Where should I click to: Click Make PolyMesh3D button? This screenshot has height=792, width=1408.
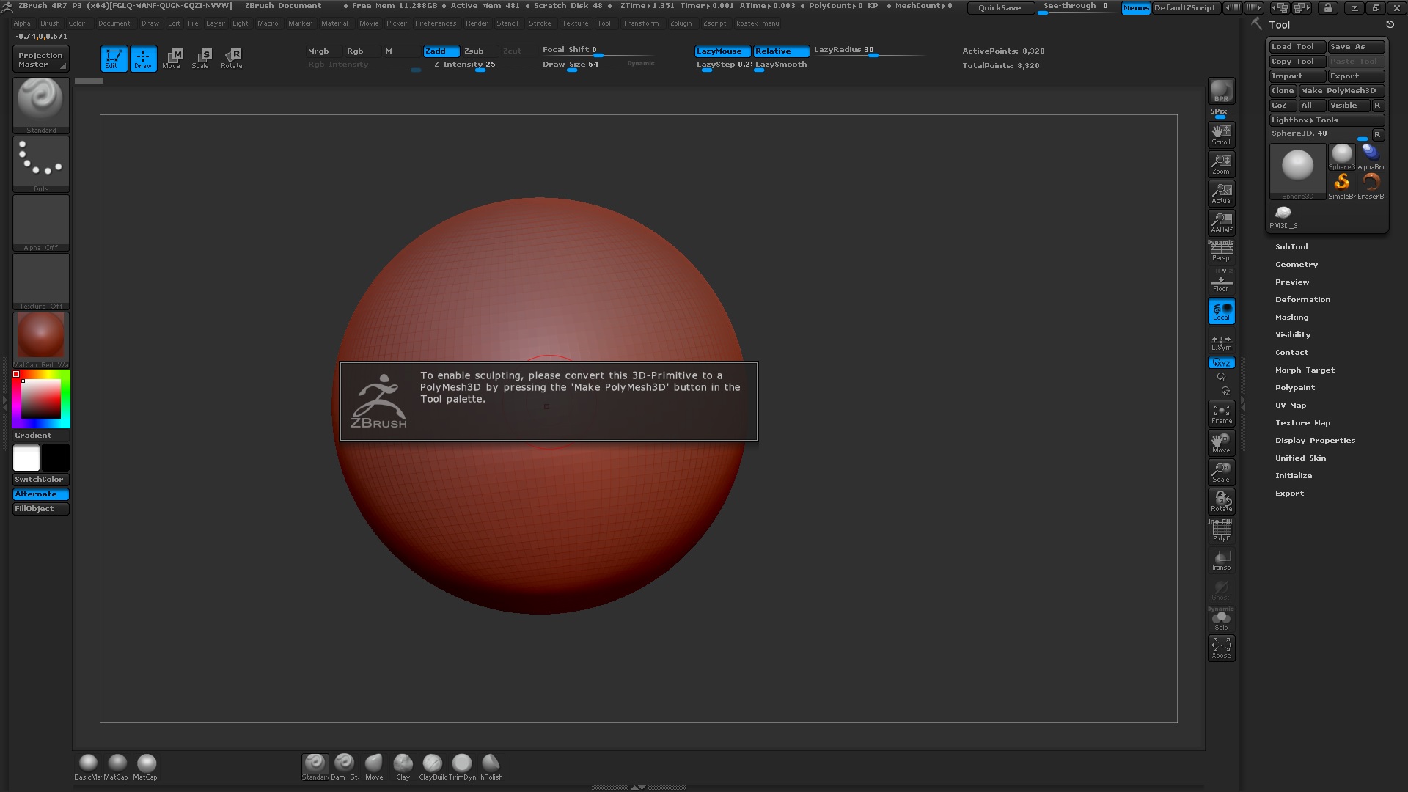point(1341,91)
